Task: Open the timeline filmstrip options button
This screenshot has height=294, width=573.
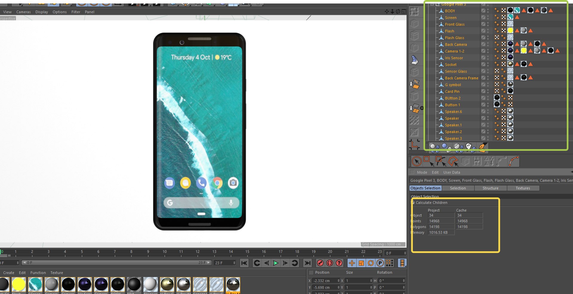Action: tap(402, 263)
